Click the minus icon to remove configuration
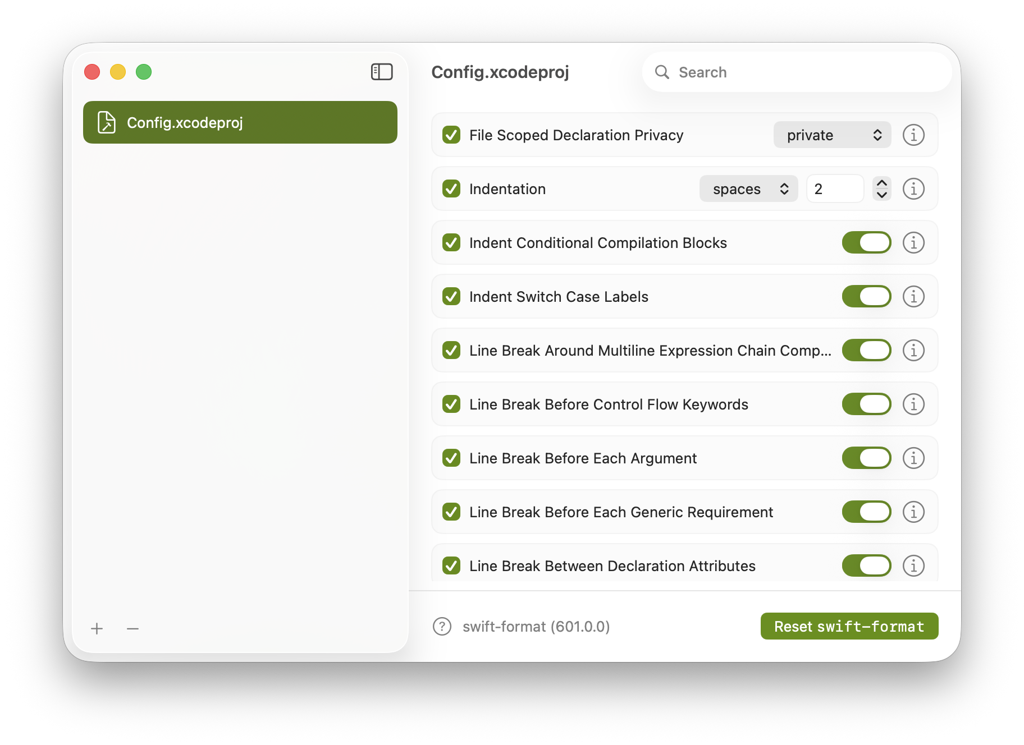The width and height of the screenshot is (1024, 745). pos(132,628)
